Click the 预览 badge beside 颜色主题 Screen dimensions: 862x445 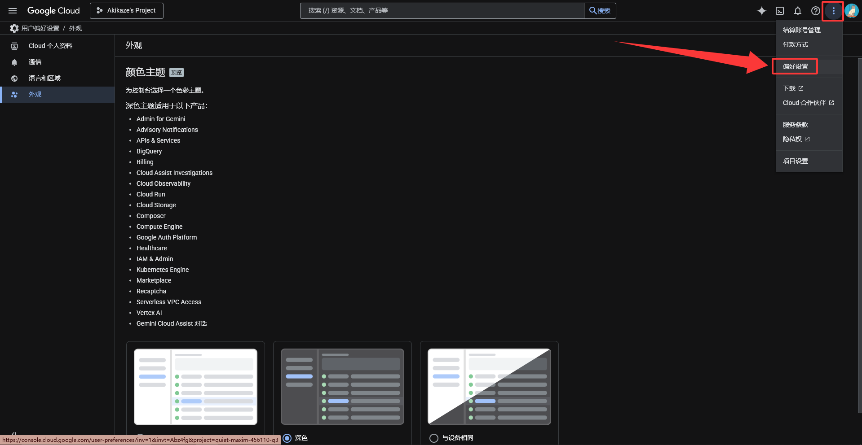pyautogui.click(x=177, y=73)
